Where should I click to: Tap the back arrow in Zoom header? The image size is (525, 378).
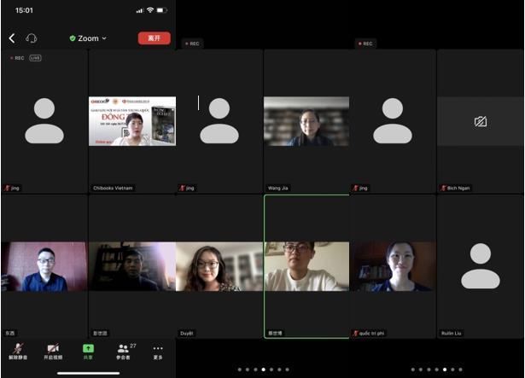(12, 38)
